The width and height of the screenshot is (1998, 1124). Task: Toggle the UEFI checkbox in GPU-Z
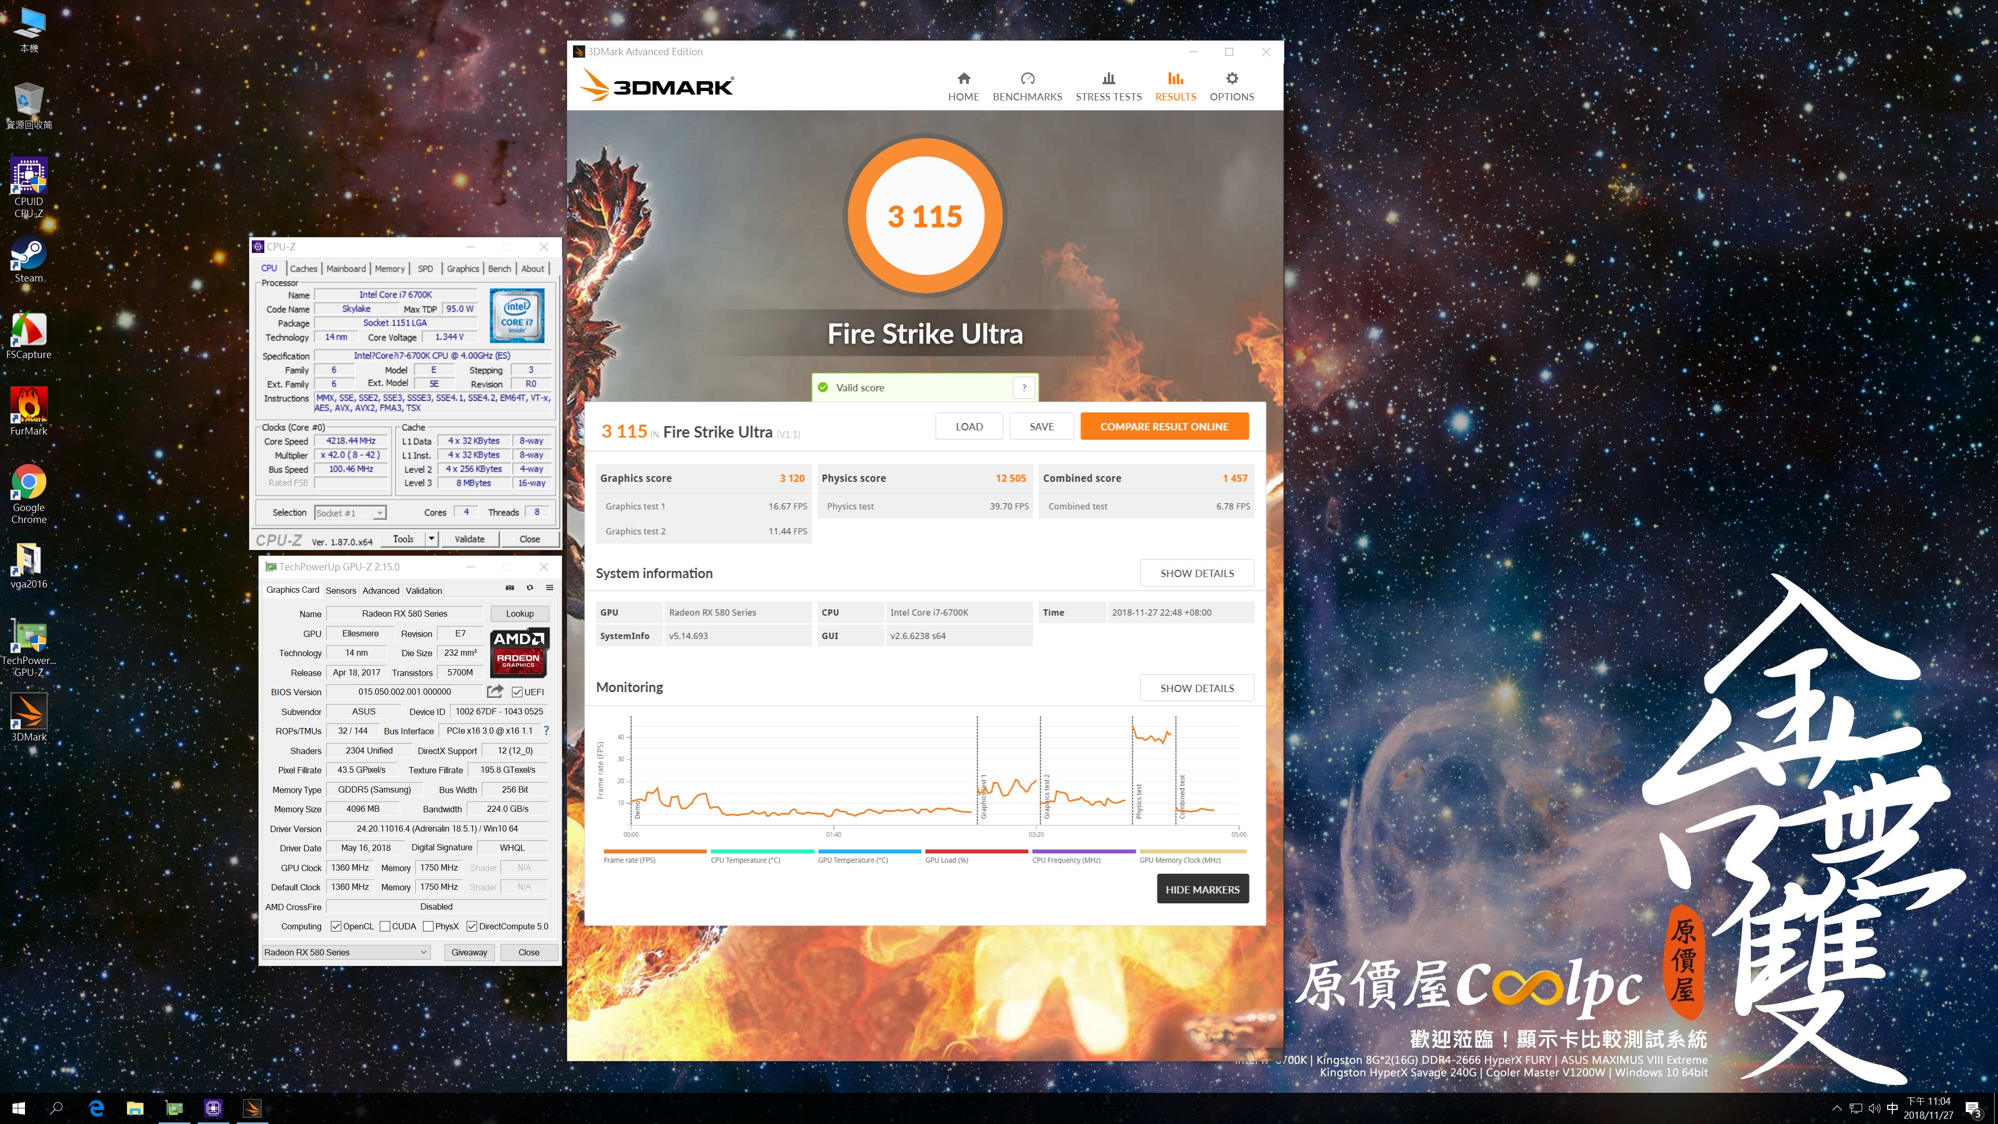point(517,692)
